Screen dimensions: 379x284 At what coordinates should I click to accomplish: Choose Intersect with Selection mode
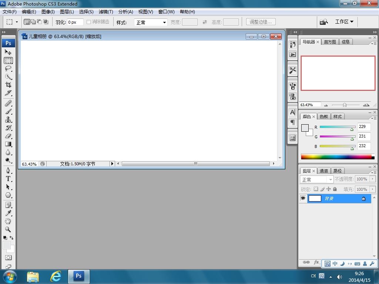[x=46, y=22]
